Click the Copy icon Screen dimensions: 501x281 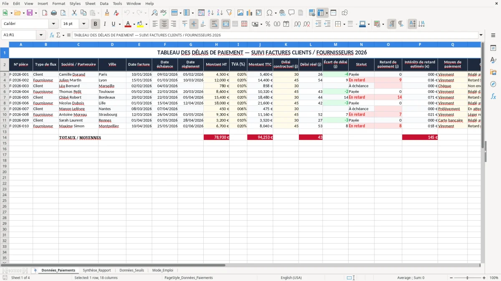point(83,13)
